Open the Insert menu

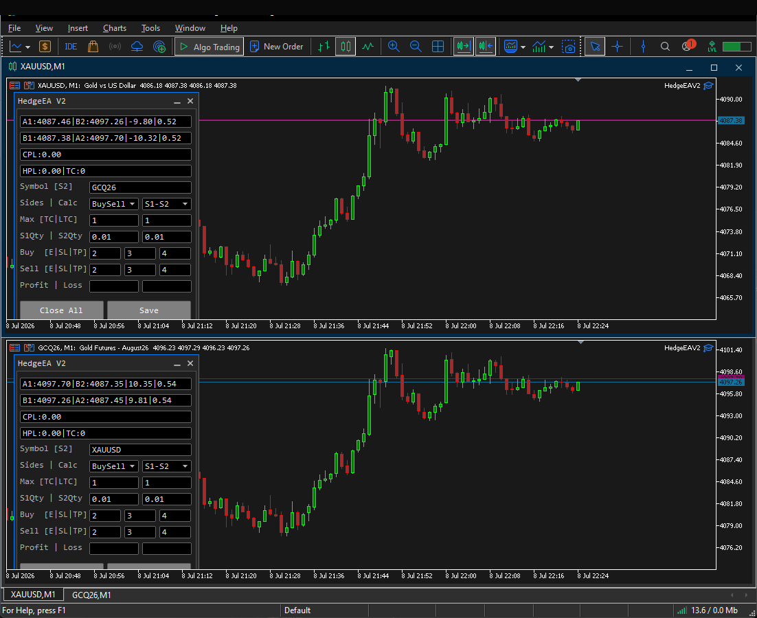point(78,28)
